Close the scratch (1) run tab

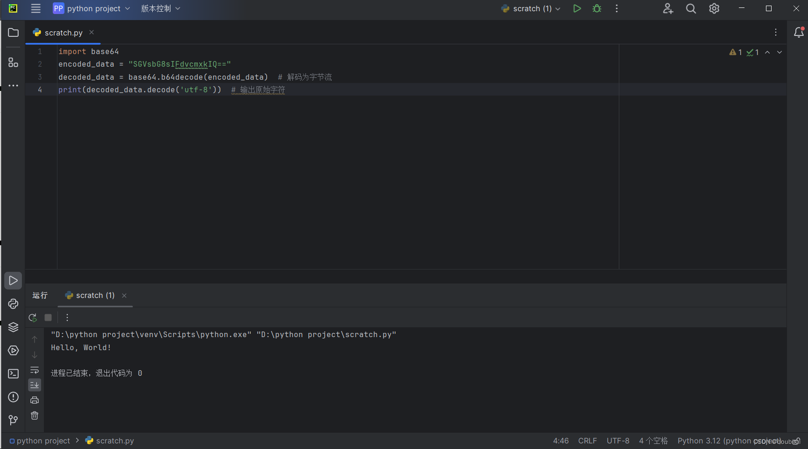click(x=124, y=296)
